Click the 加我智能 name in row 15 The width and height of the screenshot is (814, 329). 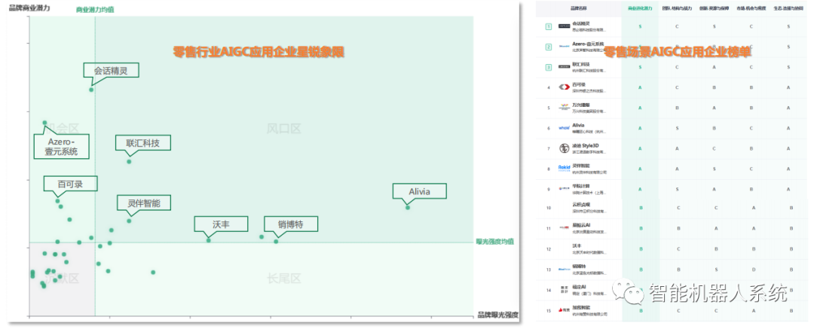coord(581,307)
